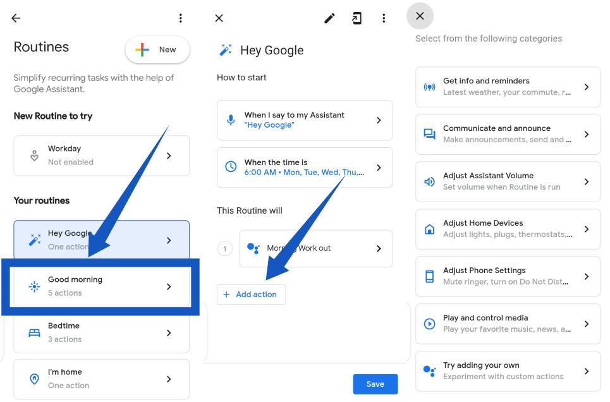Tap the Hey Google magic wand icon in list

(35, 240)
